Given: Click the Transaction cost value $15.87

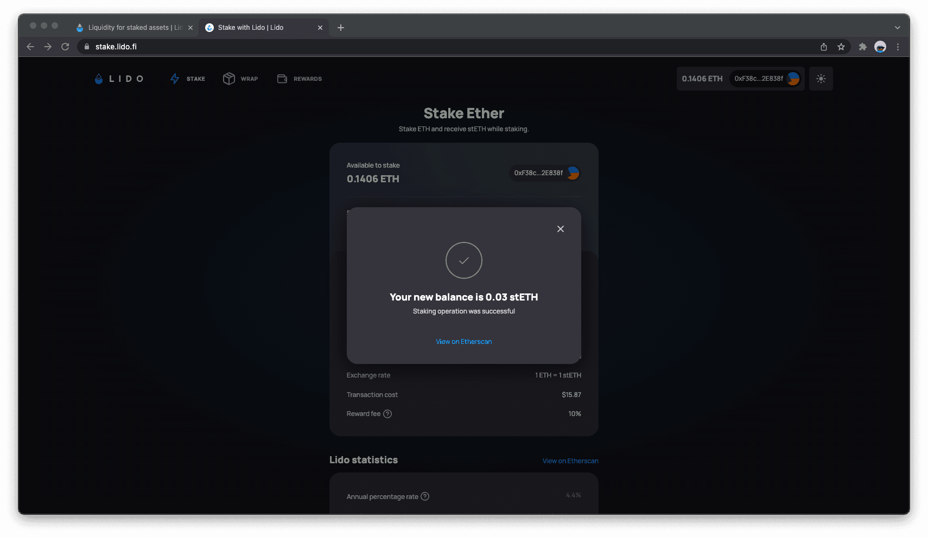Looking at the screenshot, I should (571, 395).
